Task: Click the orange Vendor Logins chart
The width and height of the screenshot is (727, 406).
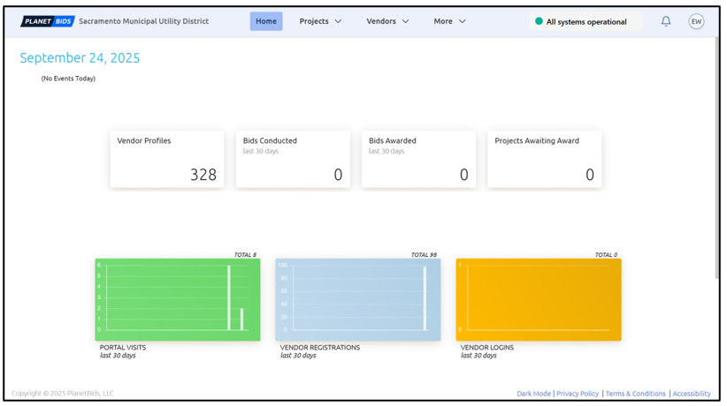Action: pos(538,299)
